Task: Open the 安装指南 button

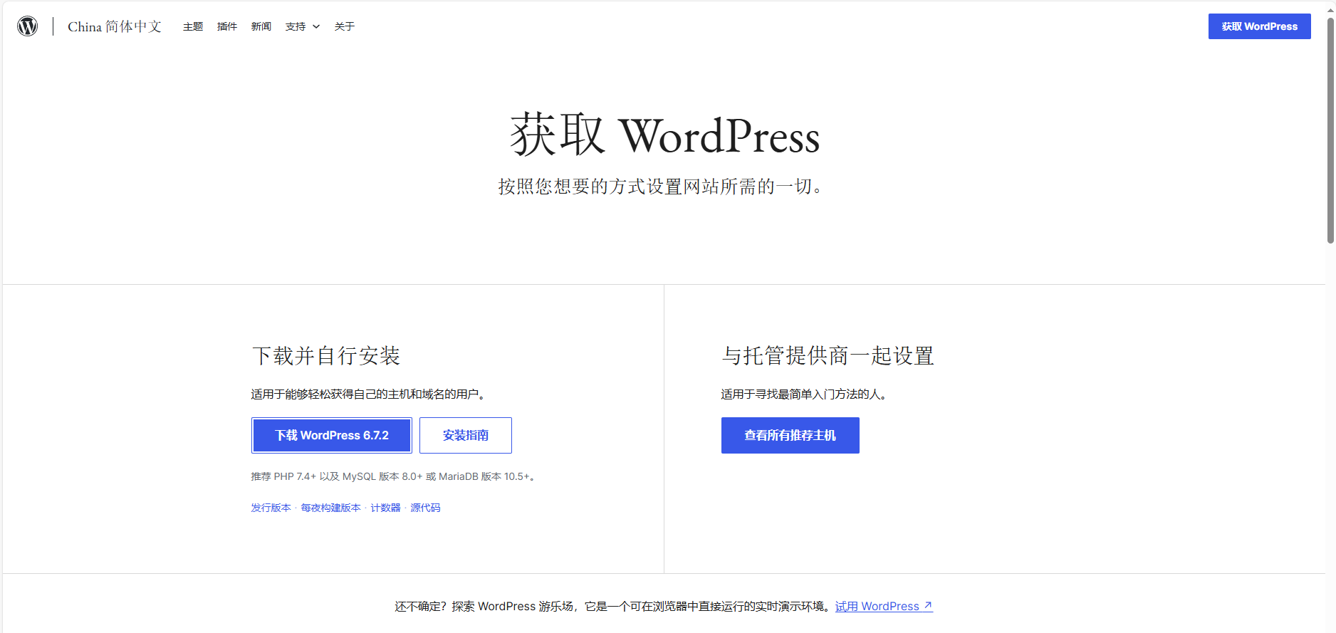Action: 466,435
